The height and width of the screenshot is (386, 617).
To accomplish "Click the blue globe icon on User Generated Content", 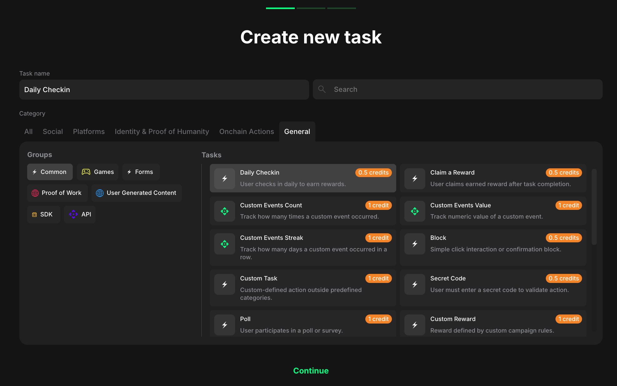I will point(100,193).
